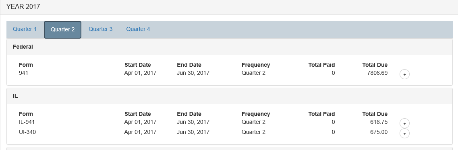Image resolution: width=458 pixels, height=150 pixels.
Task: Click the Federal Start Date column header
Action: pyautogui.click(x=138, y=65)
